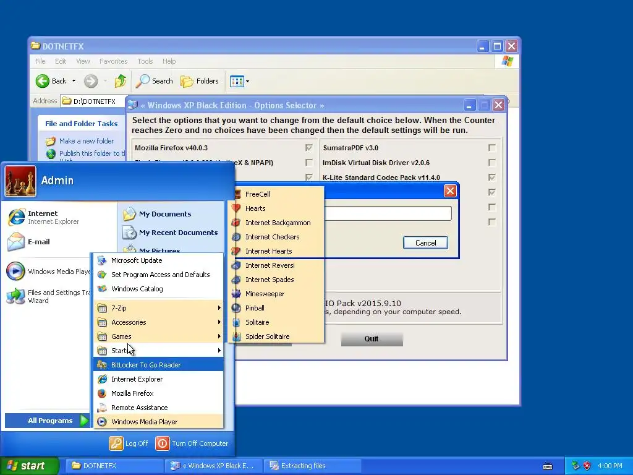This screenshot has height=475, width=633.
Task: Open Microsoft Update
Action: click(158, 260)
